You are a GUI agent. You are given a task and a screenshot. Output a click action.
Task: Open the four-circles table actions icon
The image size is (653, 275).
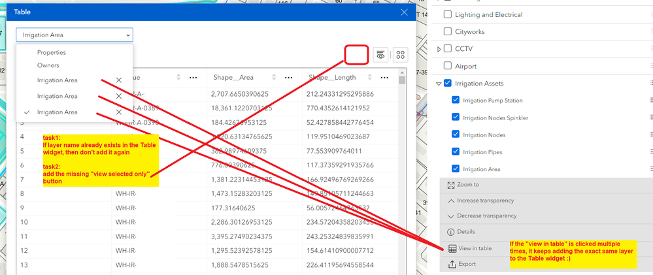coord(401,55)
